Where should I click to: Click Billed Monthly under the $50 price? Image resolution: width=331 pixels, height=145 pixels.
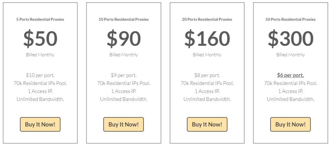coord(40,55)
